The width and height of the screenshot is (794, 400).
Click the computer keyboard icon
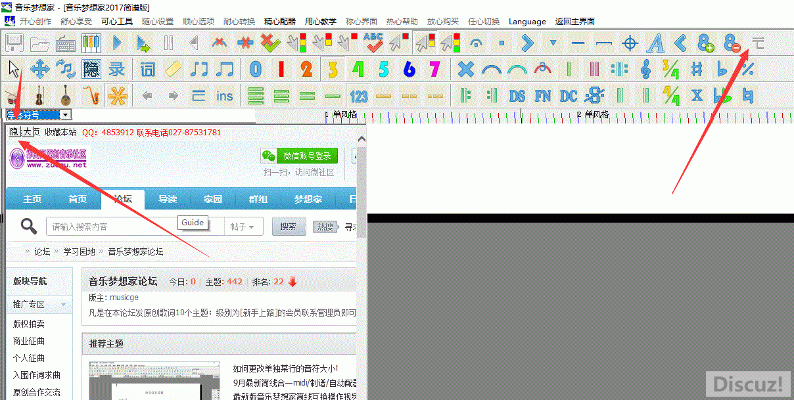point(66,43)
